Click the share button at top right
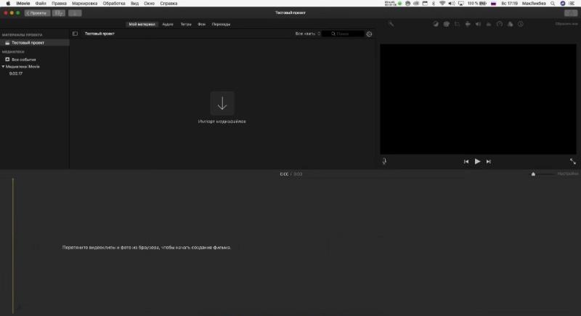This screenshot has height=316, width=581. point(571,13)
